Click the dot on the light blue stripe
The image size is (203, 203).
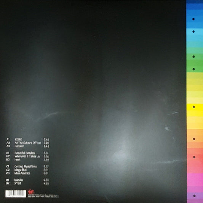(x=193, y=32)
